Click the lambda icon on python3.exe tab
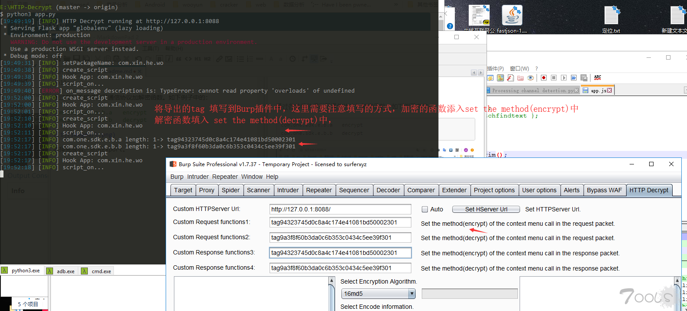 pyautogui.click(x=4, y=271)
